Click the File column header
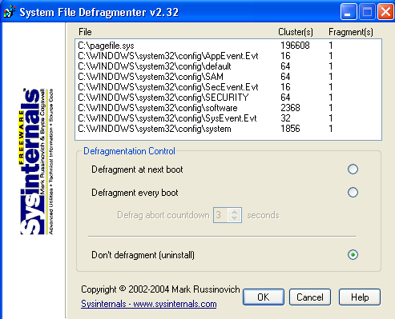Screen dimensions: 395x319 [85, 32]
